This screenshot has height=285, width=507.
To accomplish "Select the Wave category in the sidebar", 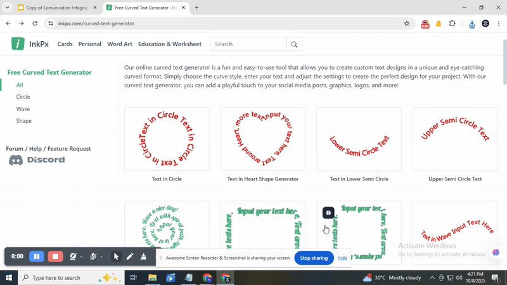I will tap(23, 109).
